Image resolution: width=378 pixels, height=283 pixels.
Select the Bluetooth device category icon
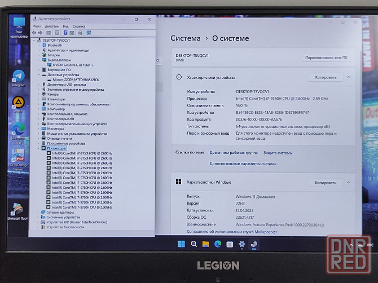pyautogui.click(x=44, y=45)
